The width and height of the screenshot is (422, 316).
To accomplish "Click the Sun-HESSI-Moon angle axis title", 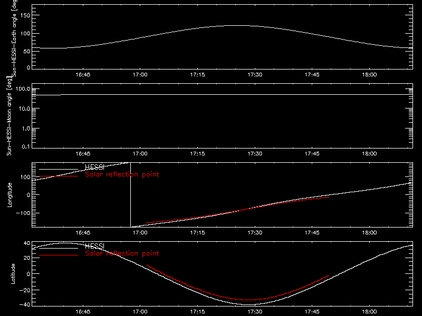I will click(9, 116).
